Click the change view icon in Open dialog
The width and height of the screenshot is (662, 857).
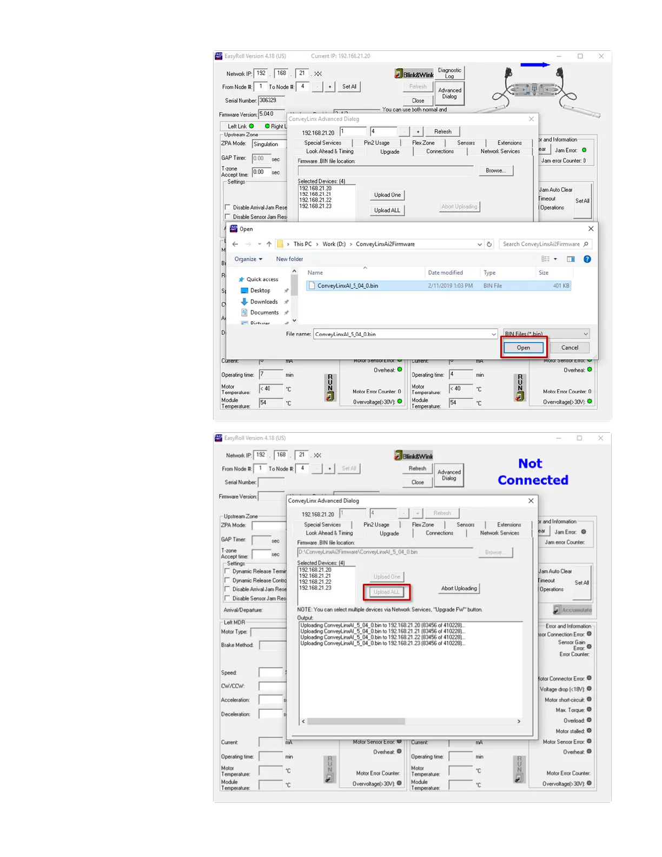[546, 259]
